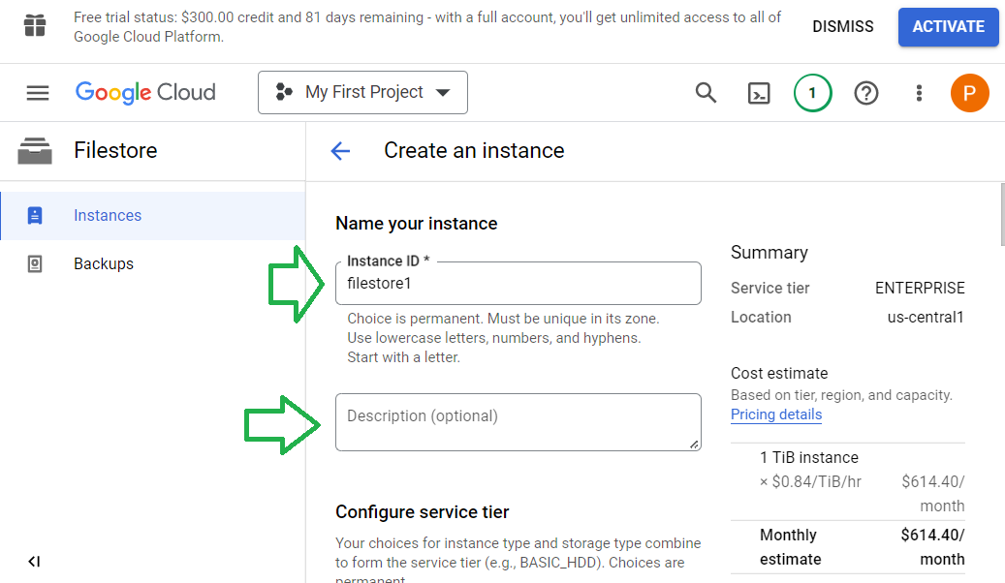
Task: Select Instances in the sidebar
Action: 152,215
